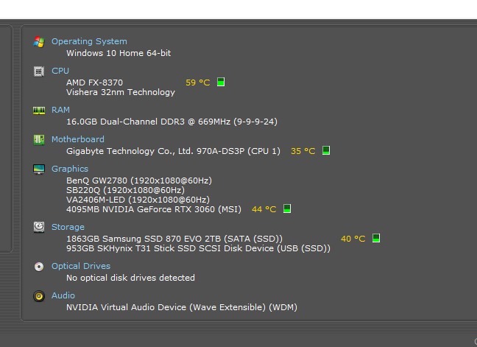
Task: Open the CPU section link
Action: click(60, 71)
